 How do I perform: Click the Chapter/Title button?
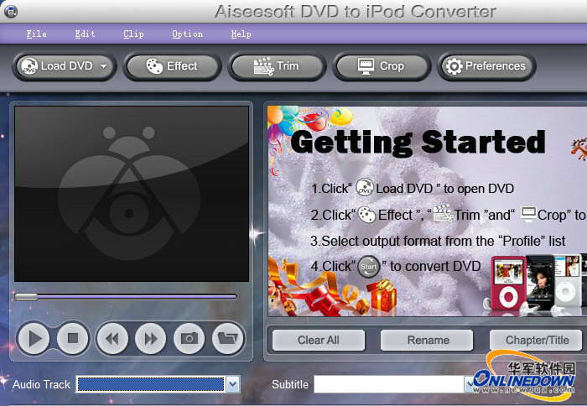click(537, 340)
